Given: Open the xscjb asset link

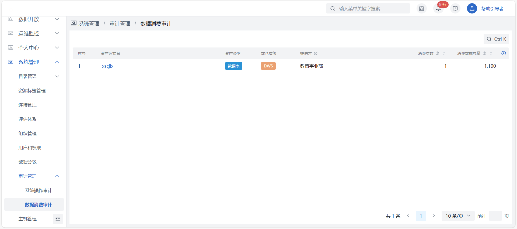Looking at the screenshot, I should [x=107, y=66].
